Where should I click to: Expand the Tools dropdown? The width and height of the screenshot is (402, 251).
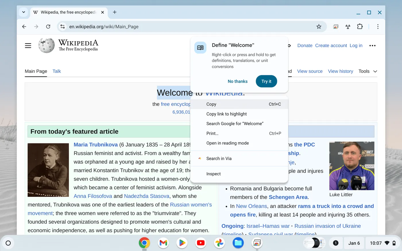368,71
